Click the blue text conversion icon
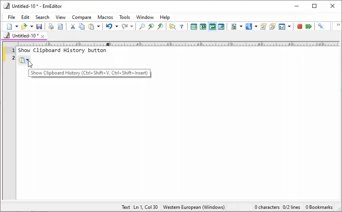Image resolution: width=342 pixels, height=212 pixels. 249,26
